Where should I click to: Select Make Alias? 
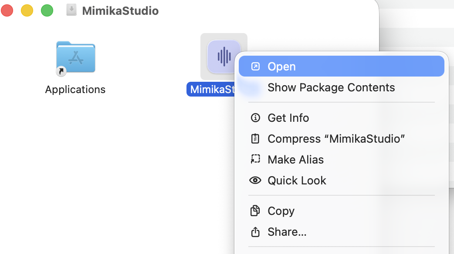[x=295, y=159]
